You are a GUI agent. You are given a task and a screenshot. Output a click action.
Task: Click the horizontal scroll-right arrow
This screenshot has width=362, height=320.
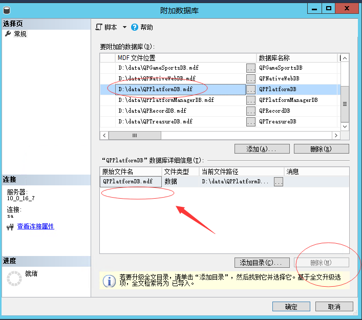point(336,135)
